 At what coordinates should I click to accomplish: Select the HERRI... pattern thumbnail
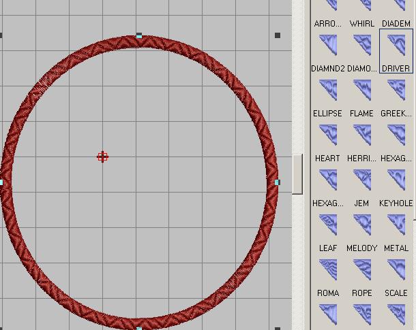point(362,135)
